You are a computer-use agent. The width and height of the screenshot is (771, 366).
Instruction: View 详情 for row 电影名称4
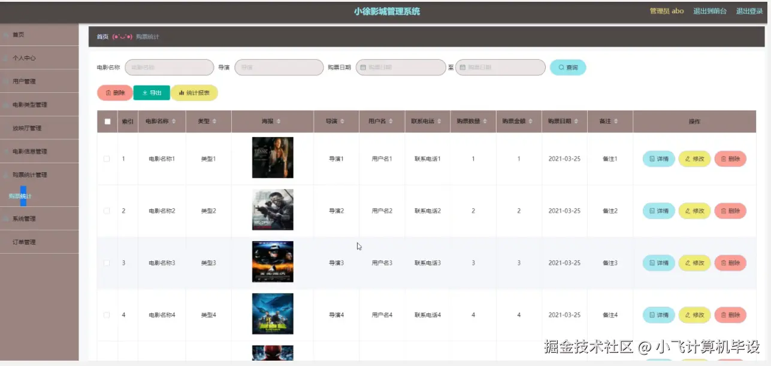pyautogui.click(x=659, y=315)
